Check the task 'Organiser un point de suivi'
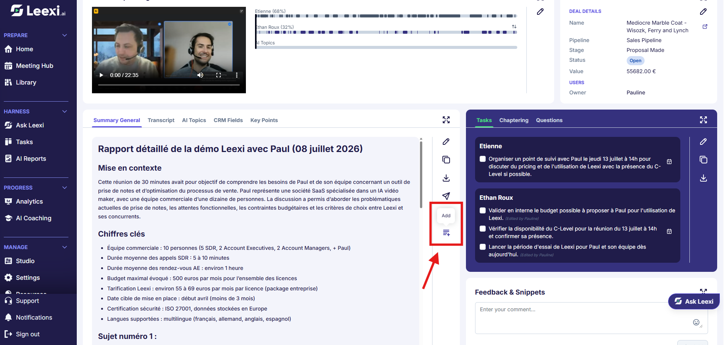This screenshot has height=345, width=724. [x=483, y=159]
